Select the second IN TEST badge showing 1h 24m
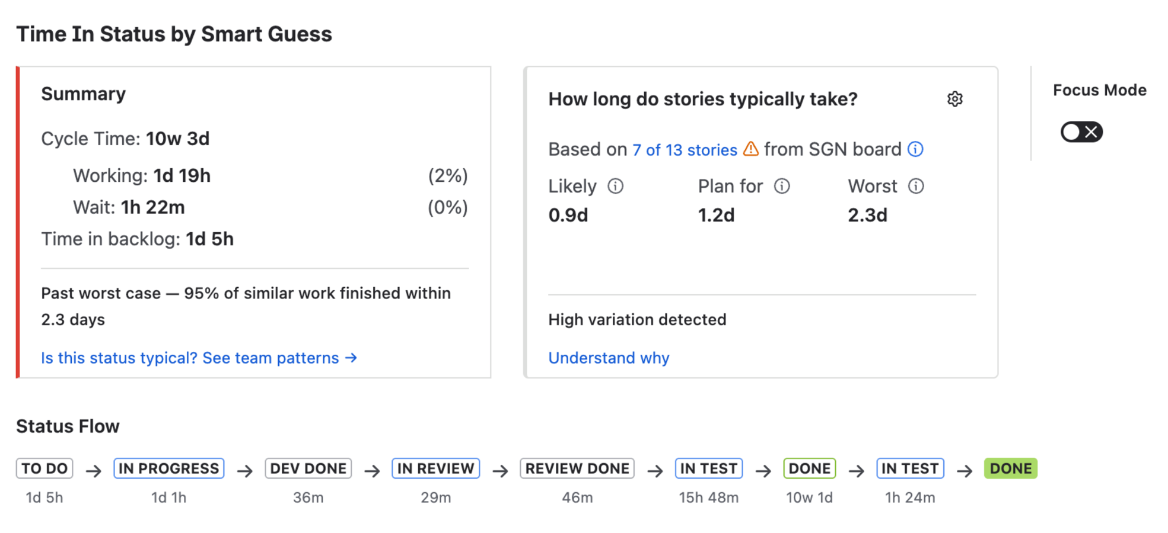The height and width of the screenshot is (533, 1168). [x=910, y=468]
